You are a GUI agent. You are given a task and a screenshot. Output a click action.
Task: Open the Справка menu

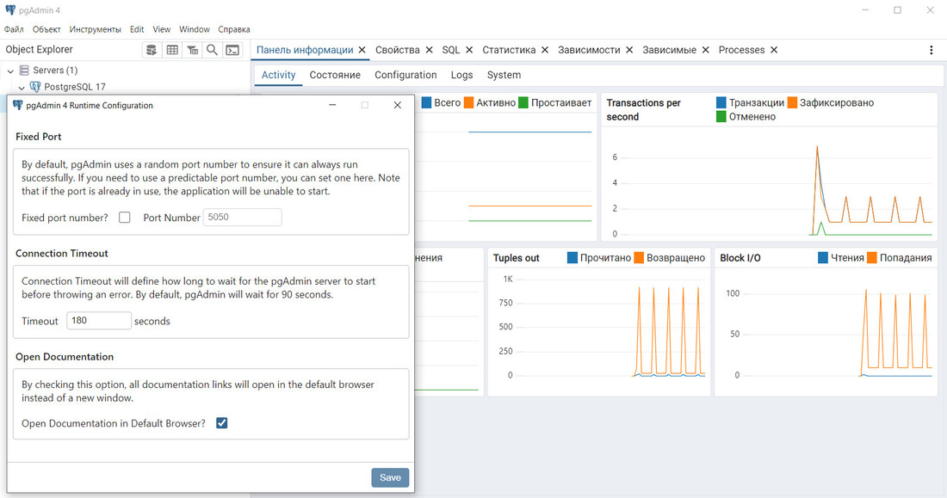tap(233, 29)
